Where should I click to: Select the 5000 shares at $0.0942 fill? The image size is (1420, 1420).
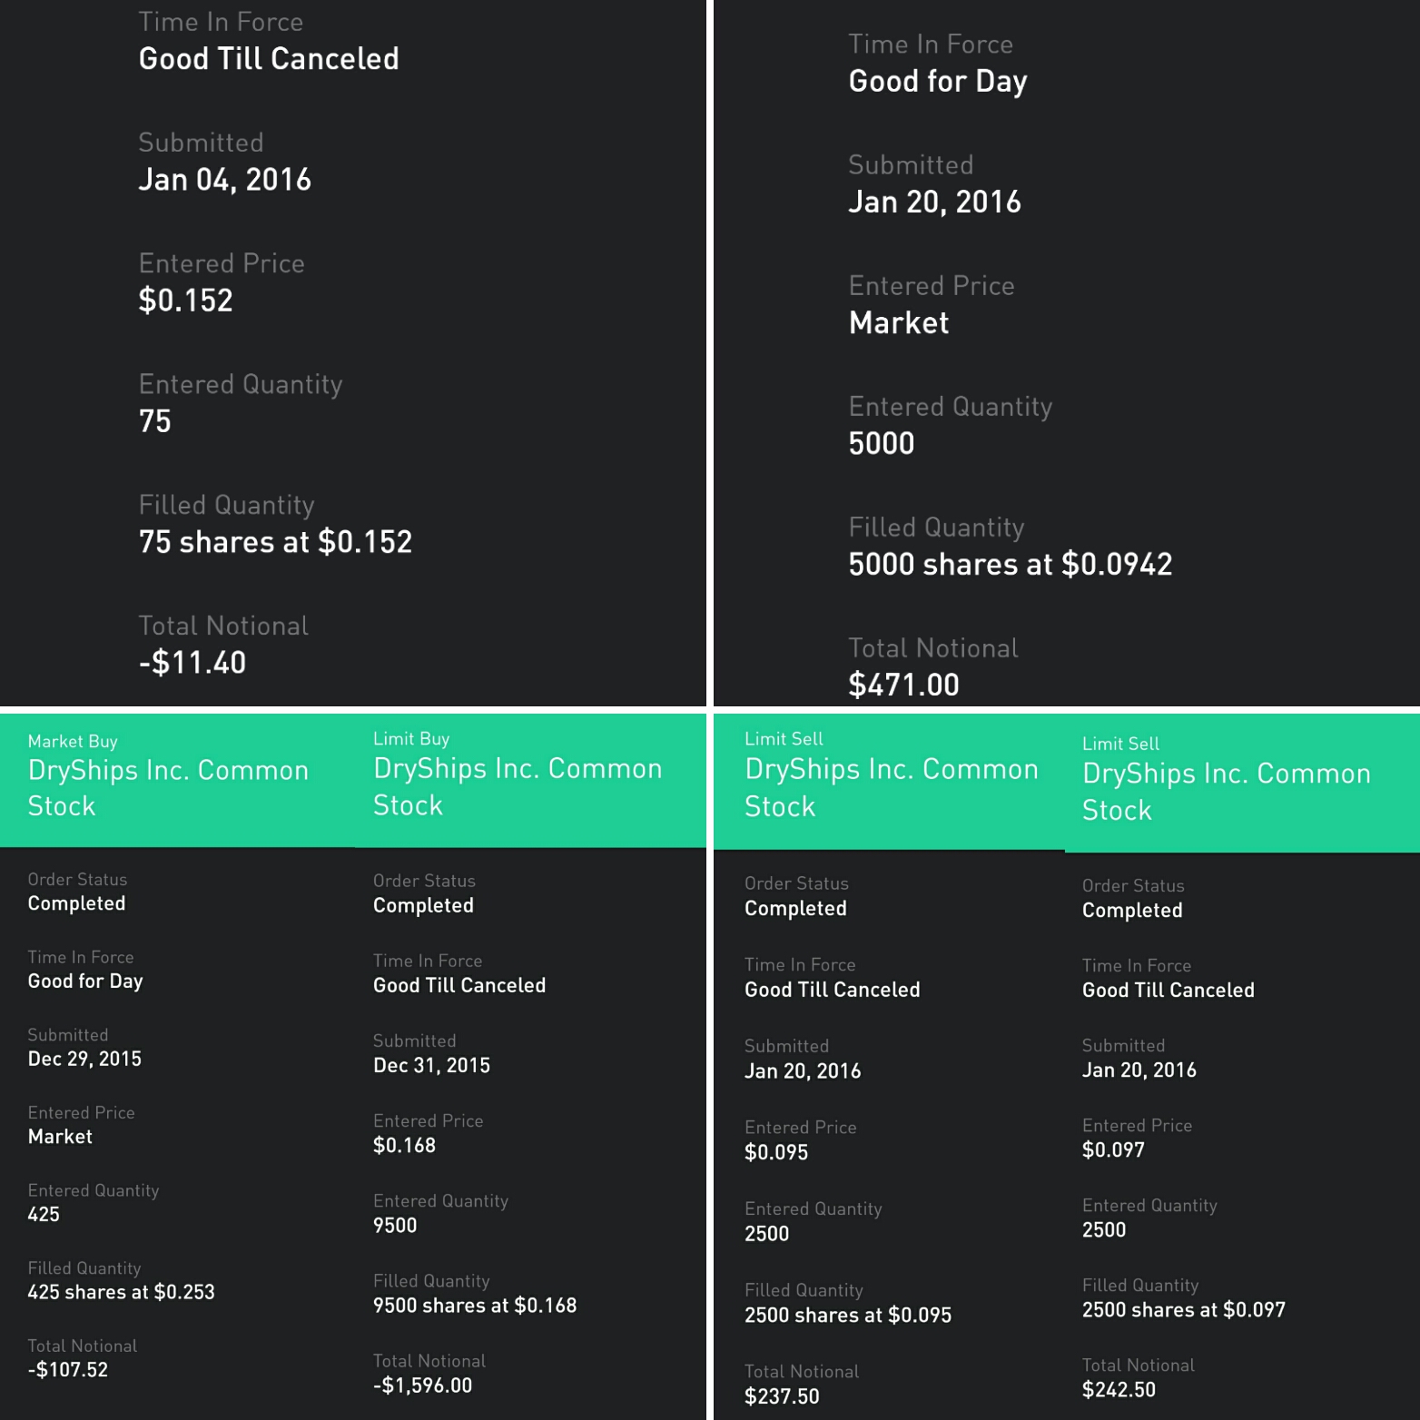[x=1010, y=565]
